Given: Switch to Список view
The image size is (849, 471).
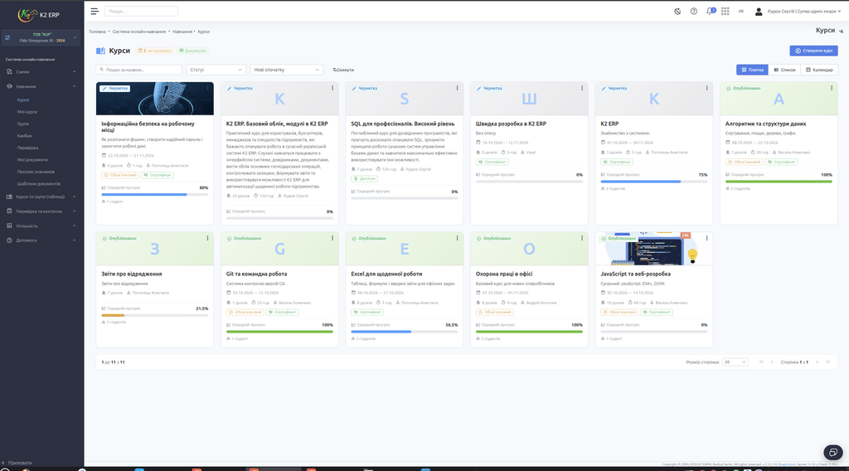Looking at the screenshot, I should tap(784, 70).
